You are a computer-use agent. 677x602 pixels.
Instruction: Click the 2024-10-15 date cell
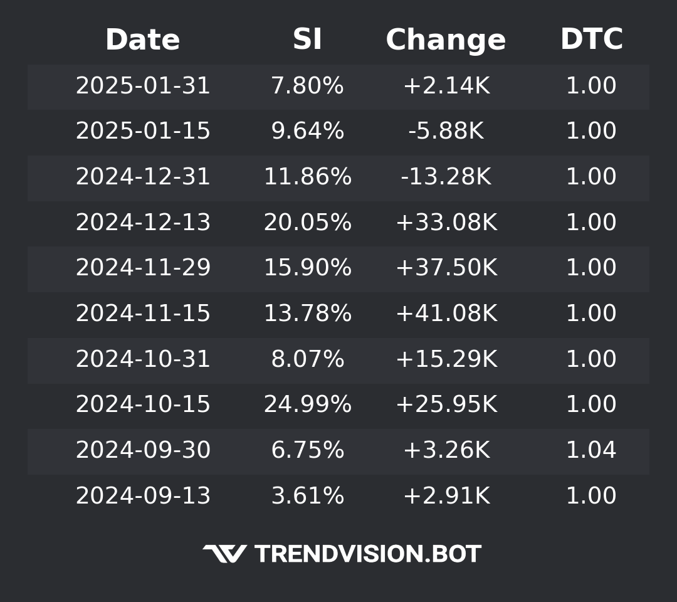pyautogui.click(x=143, y=404)
